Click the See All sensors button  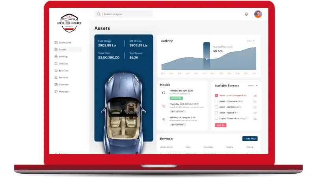click(x=220, y=125)
